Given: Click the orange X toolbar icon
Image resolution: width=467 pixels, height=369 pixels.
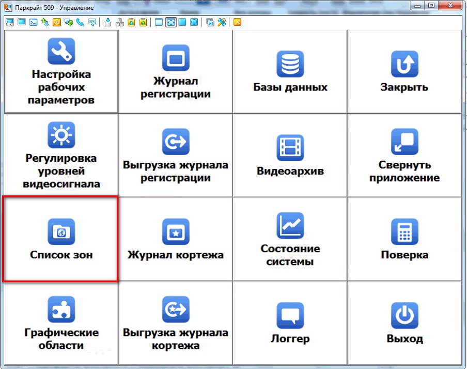Looking at the screenshot, I should pyautogui.click(x=237, y=22).
